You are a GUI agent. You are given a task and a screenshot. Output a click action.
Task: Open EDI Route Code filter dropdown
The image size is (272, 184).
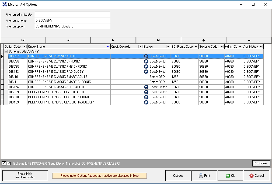[196, 47]
